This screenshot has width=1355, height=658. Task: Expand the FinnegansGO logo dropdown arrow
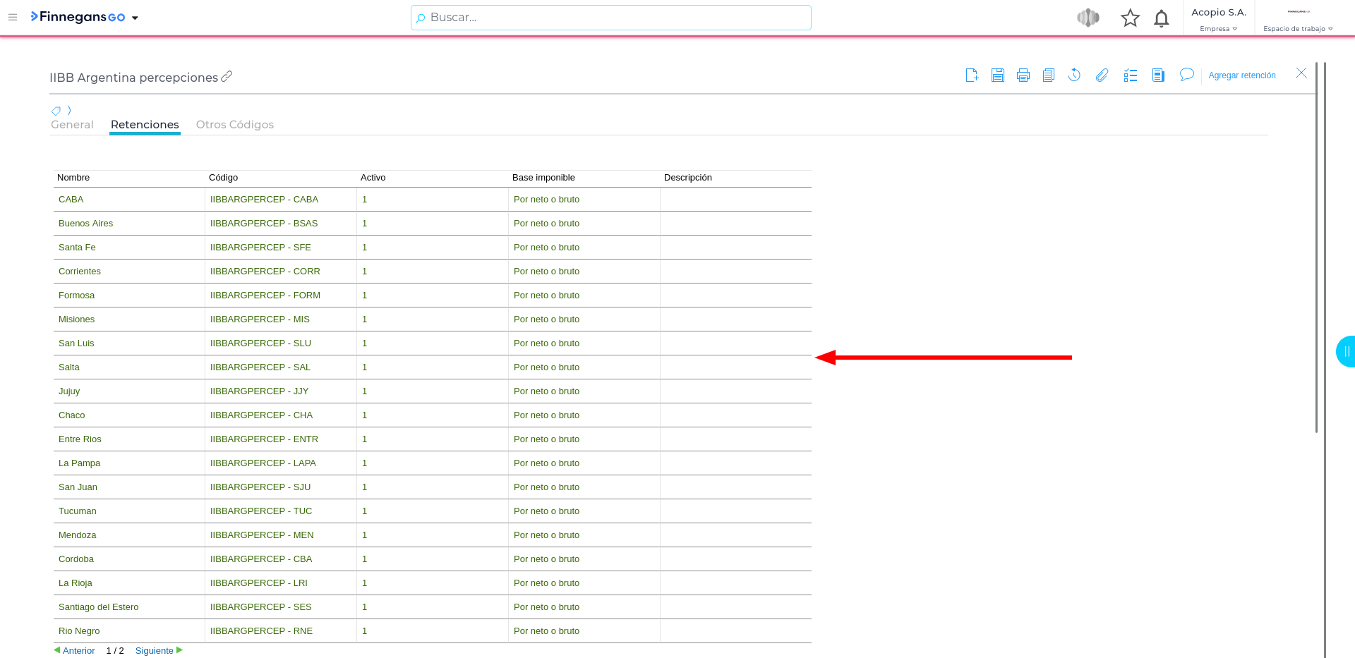point(135,18)
